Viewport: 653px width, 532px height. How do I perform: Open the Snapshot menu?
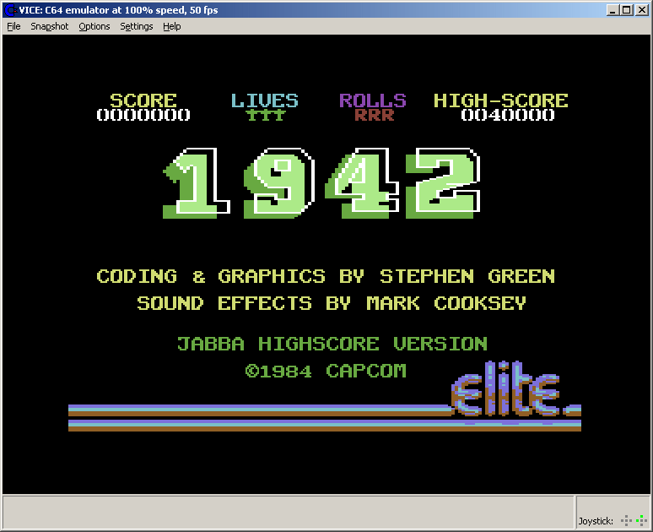[50, 26]
